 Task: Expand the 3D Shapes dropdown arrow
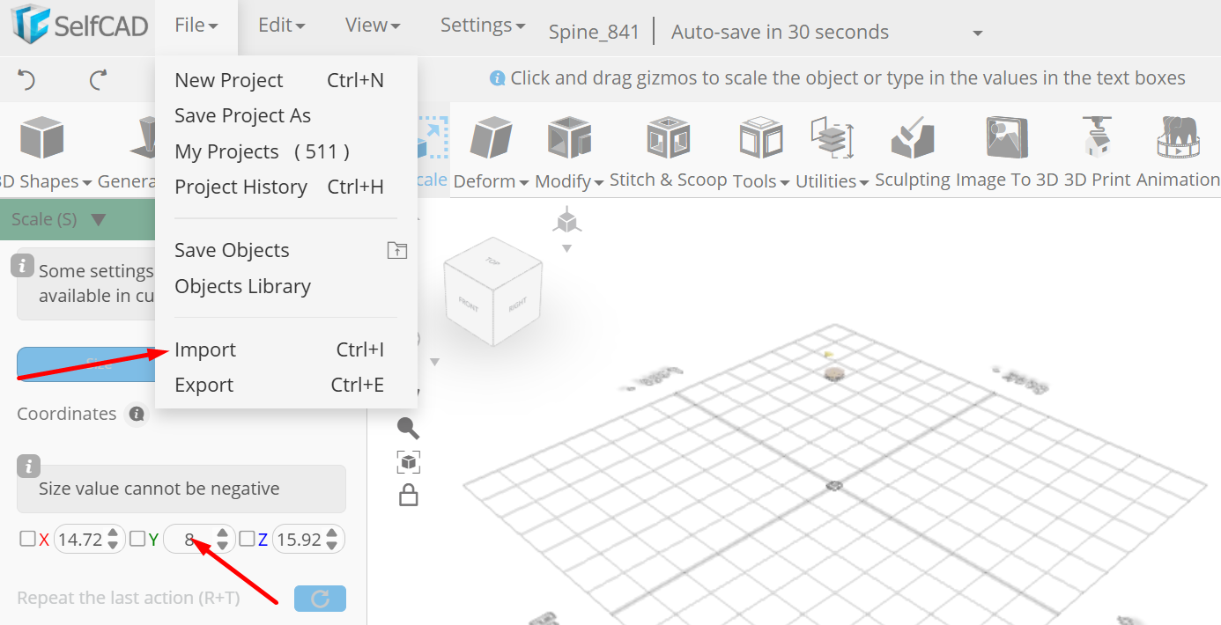pos(86,182)
